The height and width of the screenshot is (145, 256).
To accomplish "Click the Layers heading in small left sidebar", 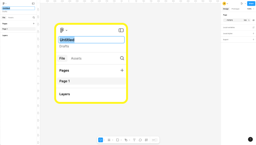I will 5,36.
